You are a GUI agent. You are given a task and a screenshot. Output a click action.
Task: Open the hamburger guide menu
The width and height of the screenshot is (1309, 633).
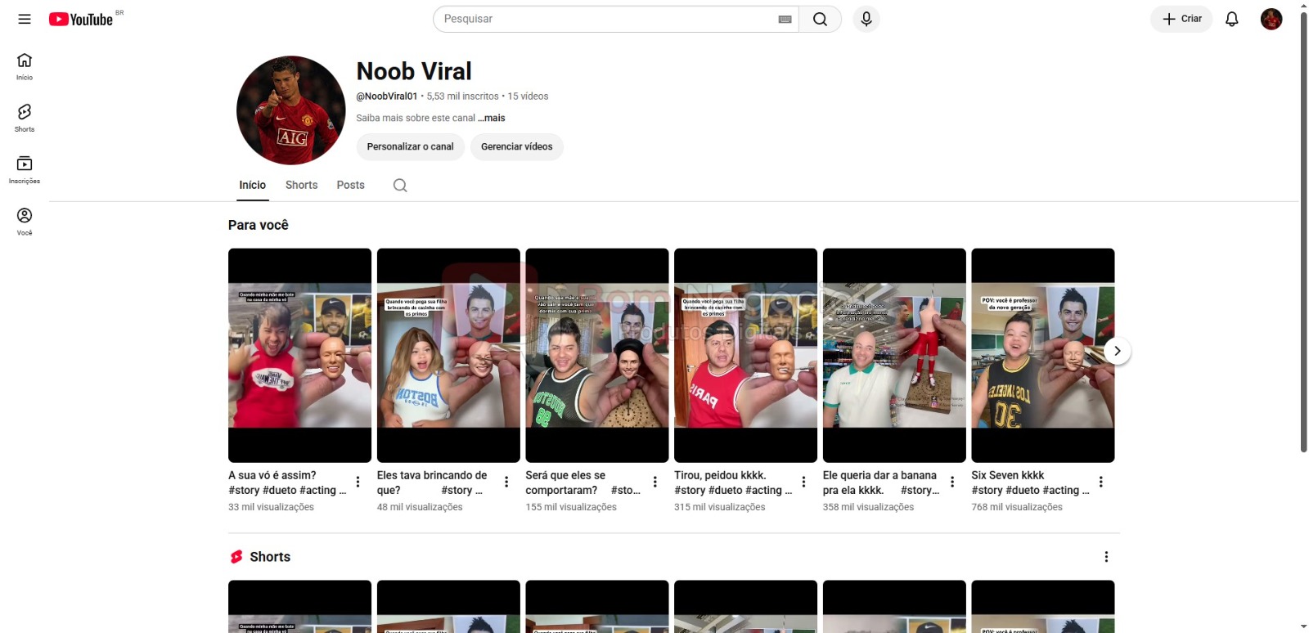[25, 19]
